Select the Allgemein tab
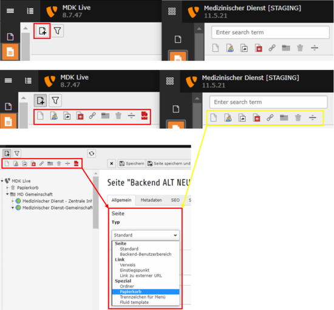This screenshot has height=310, width=334. click(121, 200)
